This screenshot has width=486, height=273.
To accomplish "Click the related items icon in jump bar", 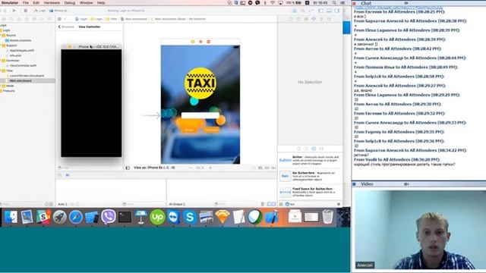I will 59,19.
